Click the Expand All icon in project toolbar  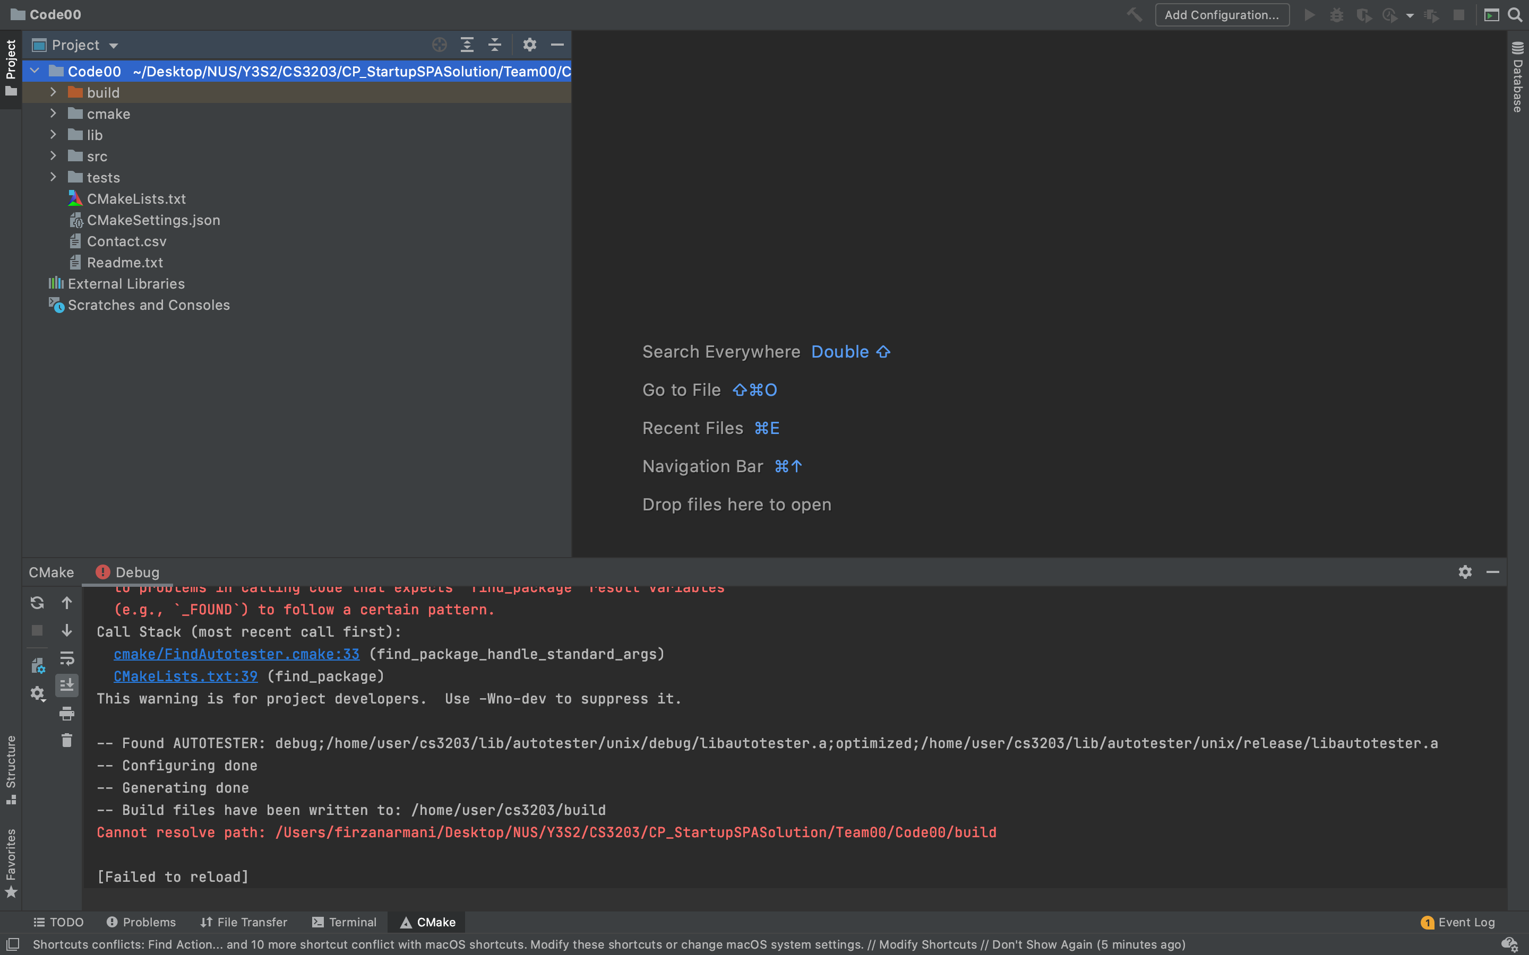(468, 44)
